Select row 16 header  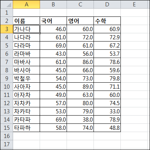click(7, 136)
